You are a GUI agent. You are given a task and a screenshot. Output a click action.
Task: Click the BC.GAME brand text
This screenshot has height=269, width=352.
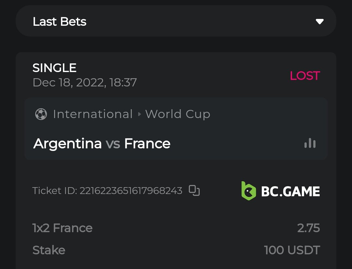(290, 191)
